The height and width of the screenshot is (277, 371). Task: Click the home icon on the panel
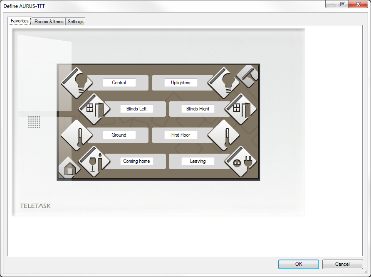69,169
